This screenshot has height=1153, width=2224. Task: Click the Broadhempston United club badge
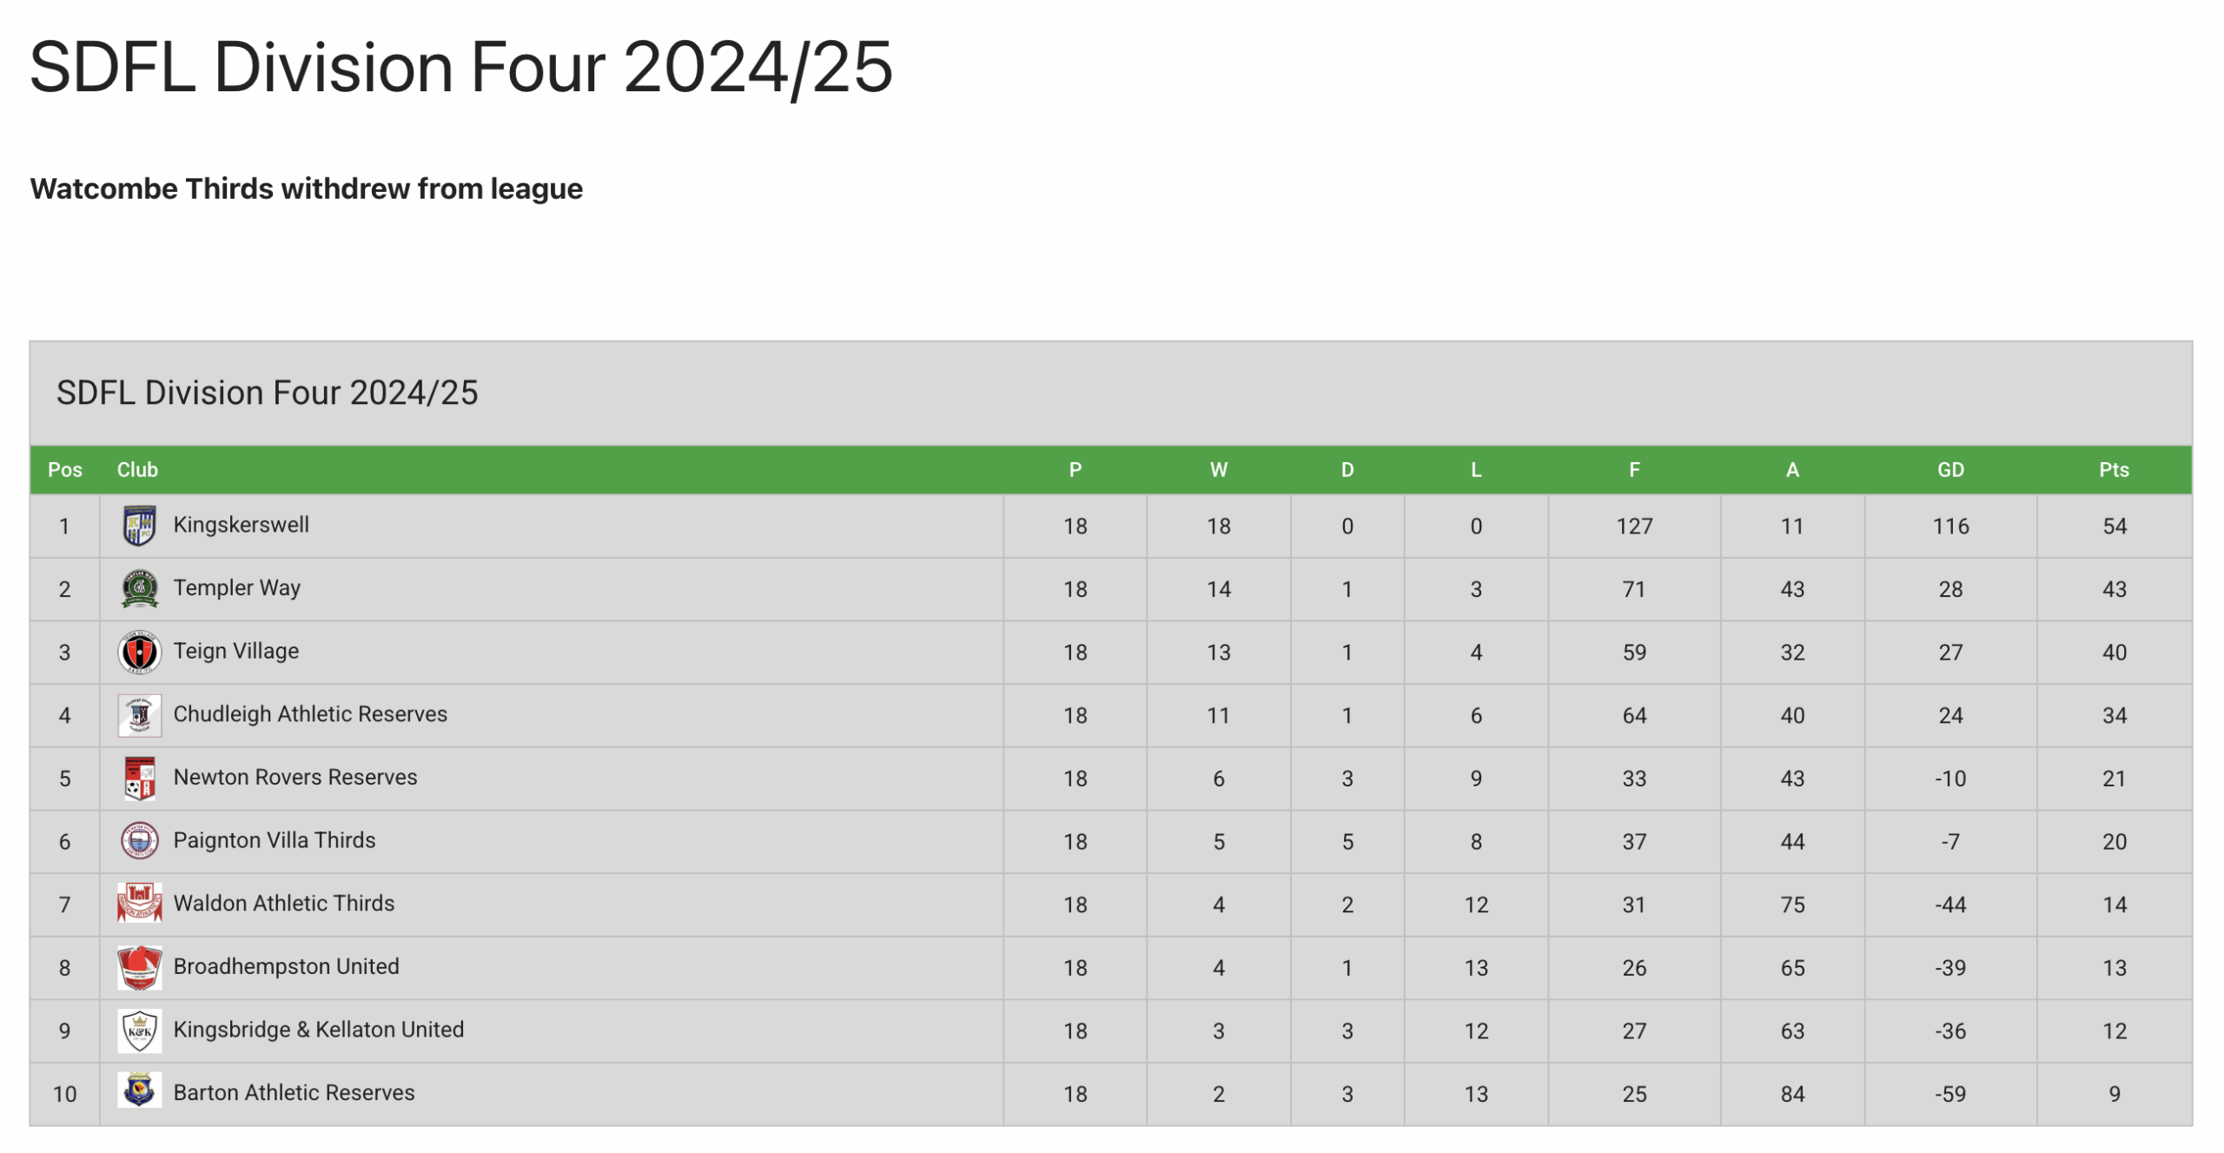139,967
